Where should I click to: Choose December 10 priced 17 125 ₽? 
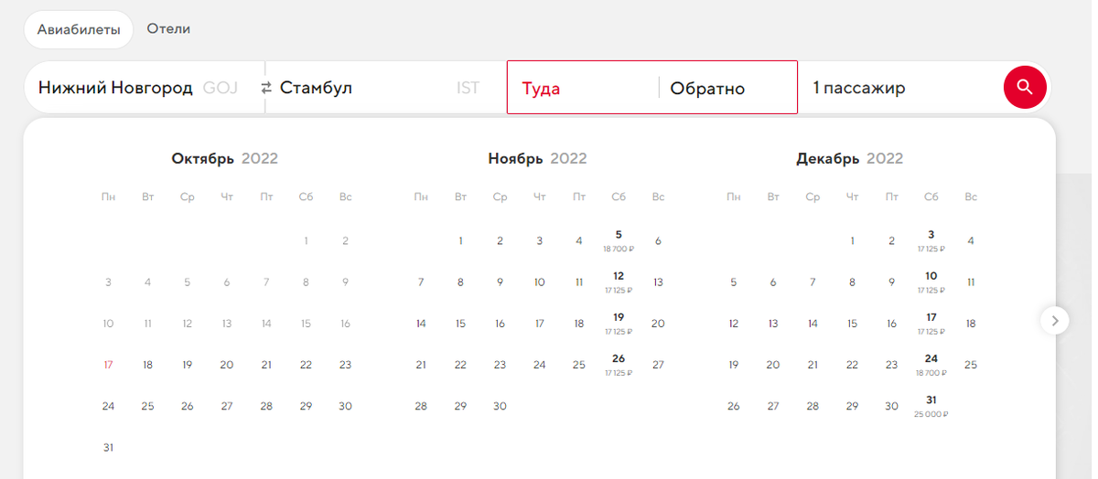pos(931,282)
